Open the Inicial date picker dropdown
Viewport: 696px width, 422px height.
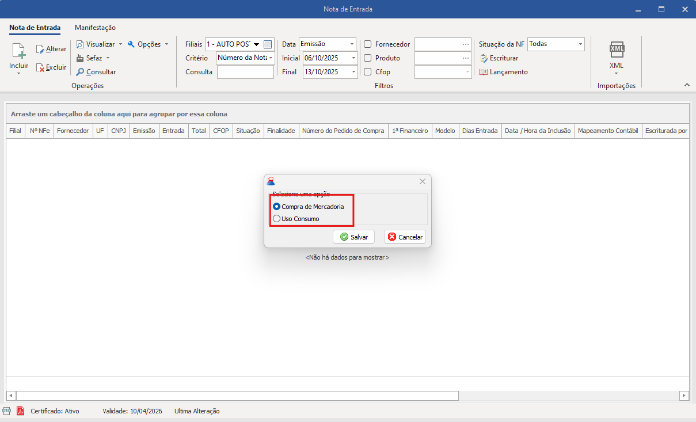coord(353,58)
